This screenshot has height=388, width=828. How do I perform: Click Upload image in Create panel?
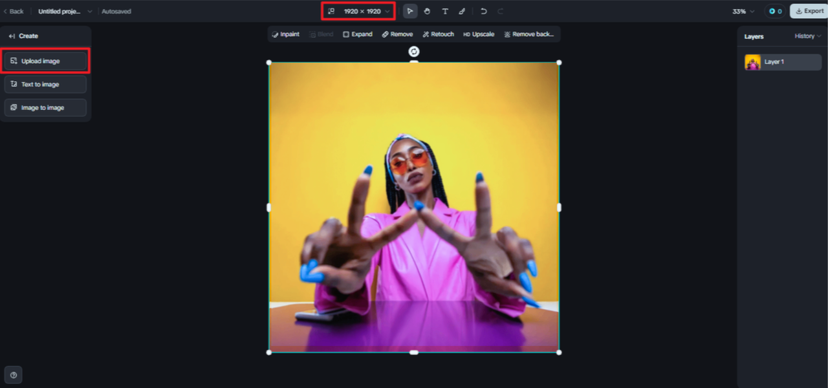pos(45,61)
